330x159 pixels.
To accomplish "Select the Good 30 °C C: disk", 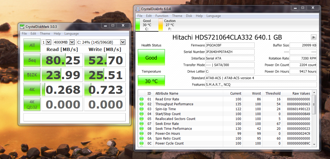I will click(x=146, y=25).
